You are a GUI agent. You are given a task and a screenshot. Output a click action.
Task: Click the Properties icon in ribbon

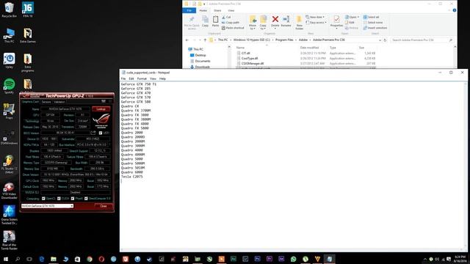(x=336, y=20)
